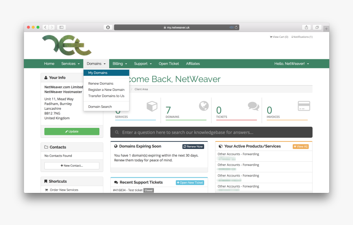Viewport: 353px width, 225px height.
Task: Click the Domains Expiring Soon heading
Action: coord(140,146)
